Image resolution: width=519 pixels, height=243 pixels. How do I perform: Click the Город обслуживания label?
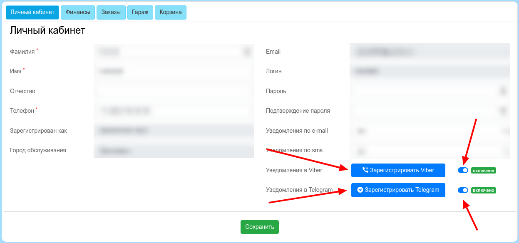(x=38, y=151)
